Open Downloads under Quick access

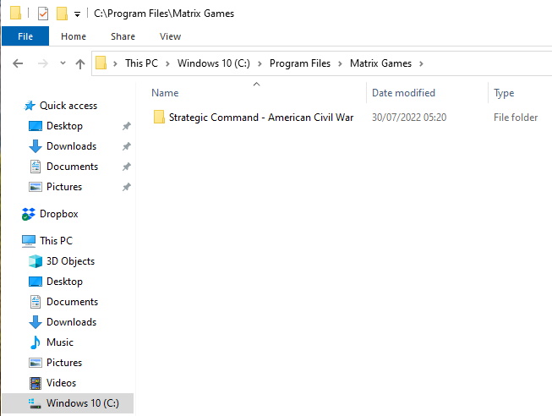pyautogui.click(x=72, y=145)
